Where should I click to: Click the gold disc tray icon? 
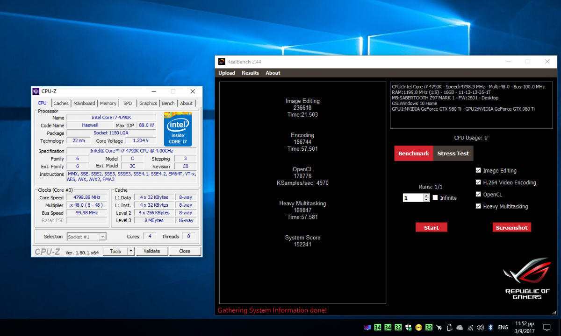click(x=419, y=327)
